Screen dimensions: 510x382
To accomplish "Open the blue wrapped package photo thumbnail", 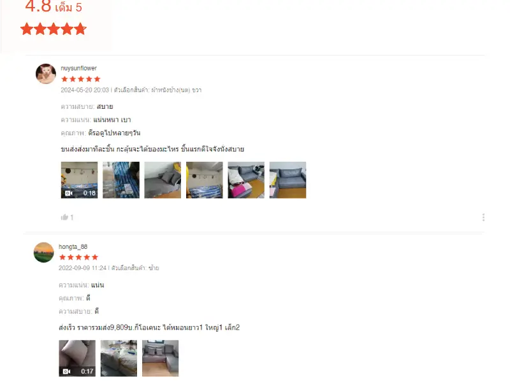I will pyautogui.click(x=121, y=180).
